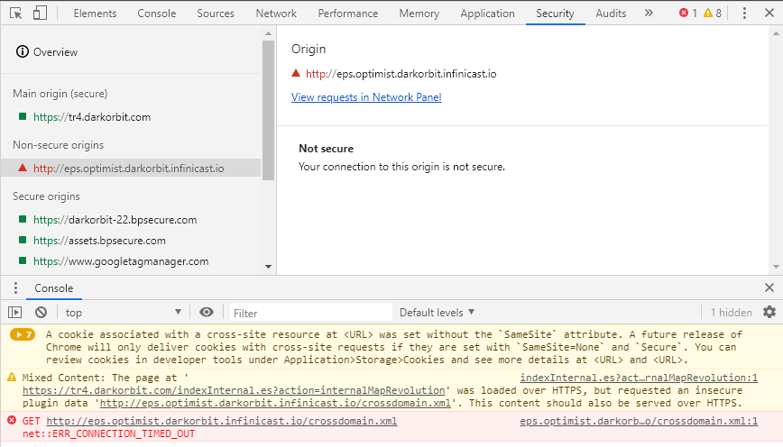Open the tr4.darkorbit.com indexInternal.es URL link

(x=234, y=390)
